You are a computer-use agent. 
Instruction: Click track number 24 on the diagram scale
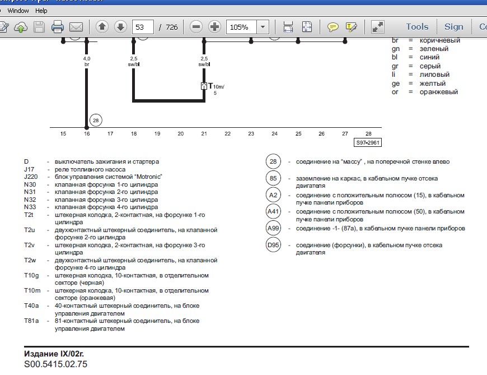[x=274, y=134]
